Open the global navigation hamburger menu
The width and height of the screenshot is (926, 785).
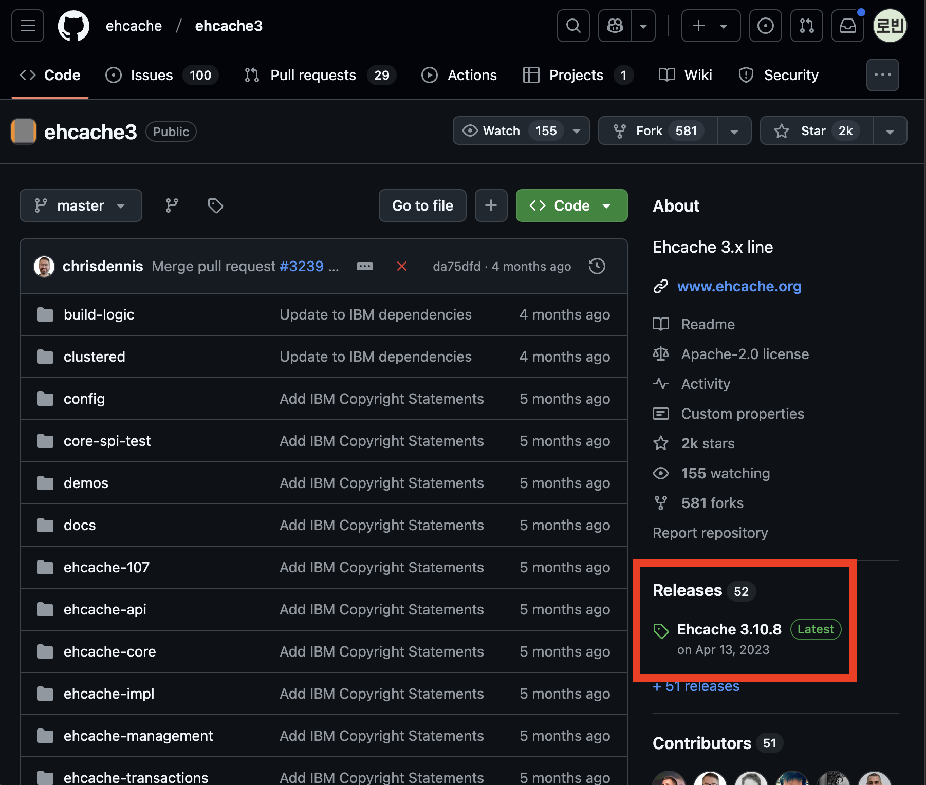(28, 26)
